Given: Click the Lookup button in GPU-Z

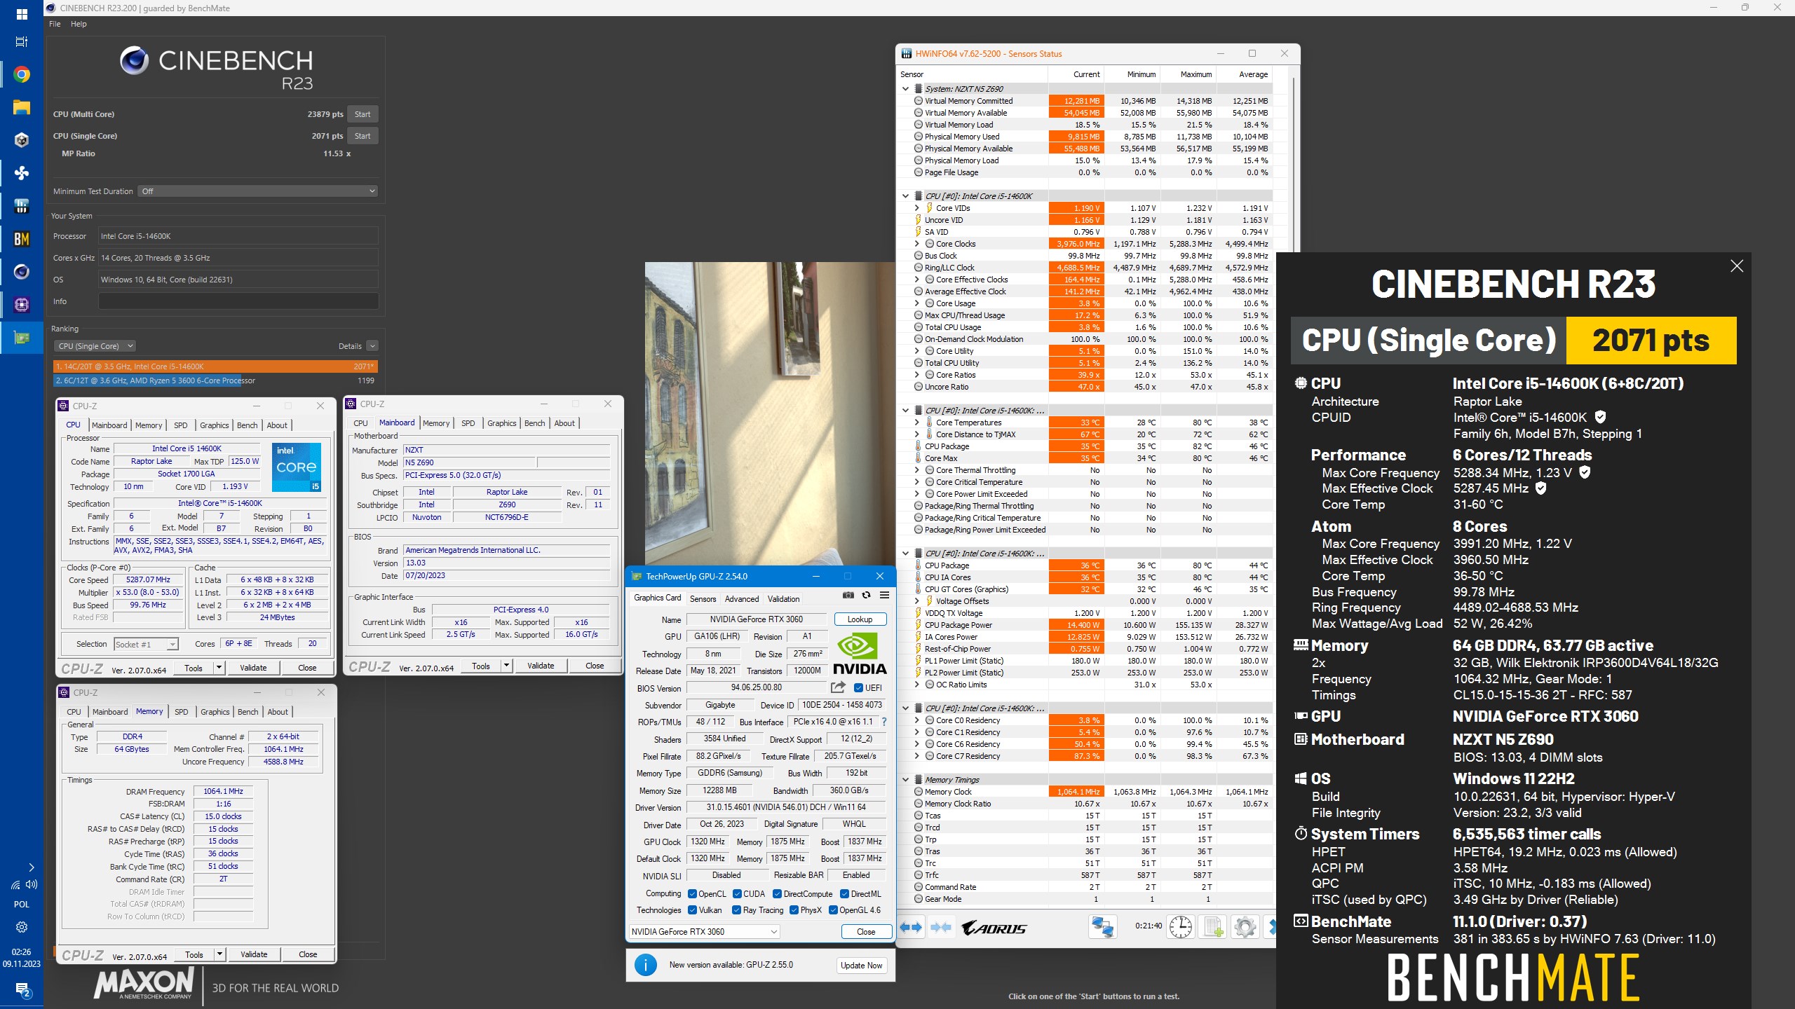Looking at the screenshot, I should click(x=860, y=619).
